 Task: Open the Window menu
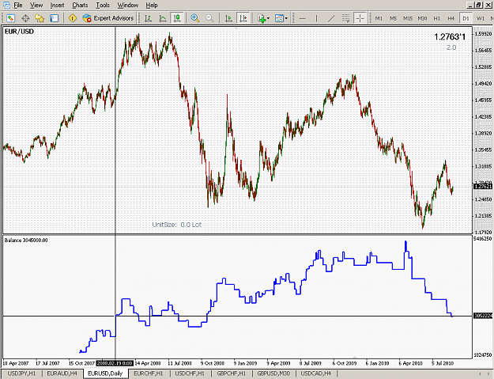[x=127, y=5]
